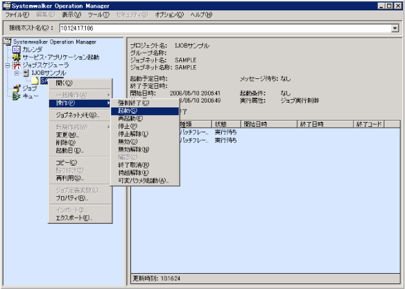Select 終了取消(R) in the submenu

click(x=145, y=165)
